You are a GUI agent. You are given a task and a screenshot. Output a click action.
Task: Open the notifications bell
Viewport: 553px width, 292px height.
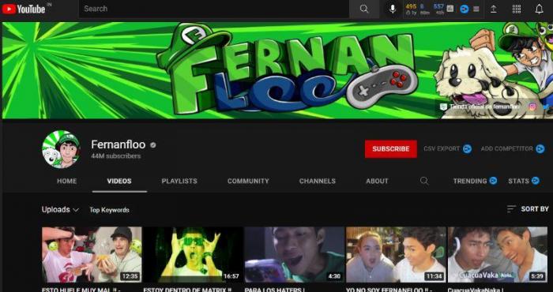(540, 9)
